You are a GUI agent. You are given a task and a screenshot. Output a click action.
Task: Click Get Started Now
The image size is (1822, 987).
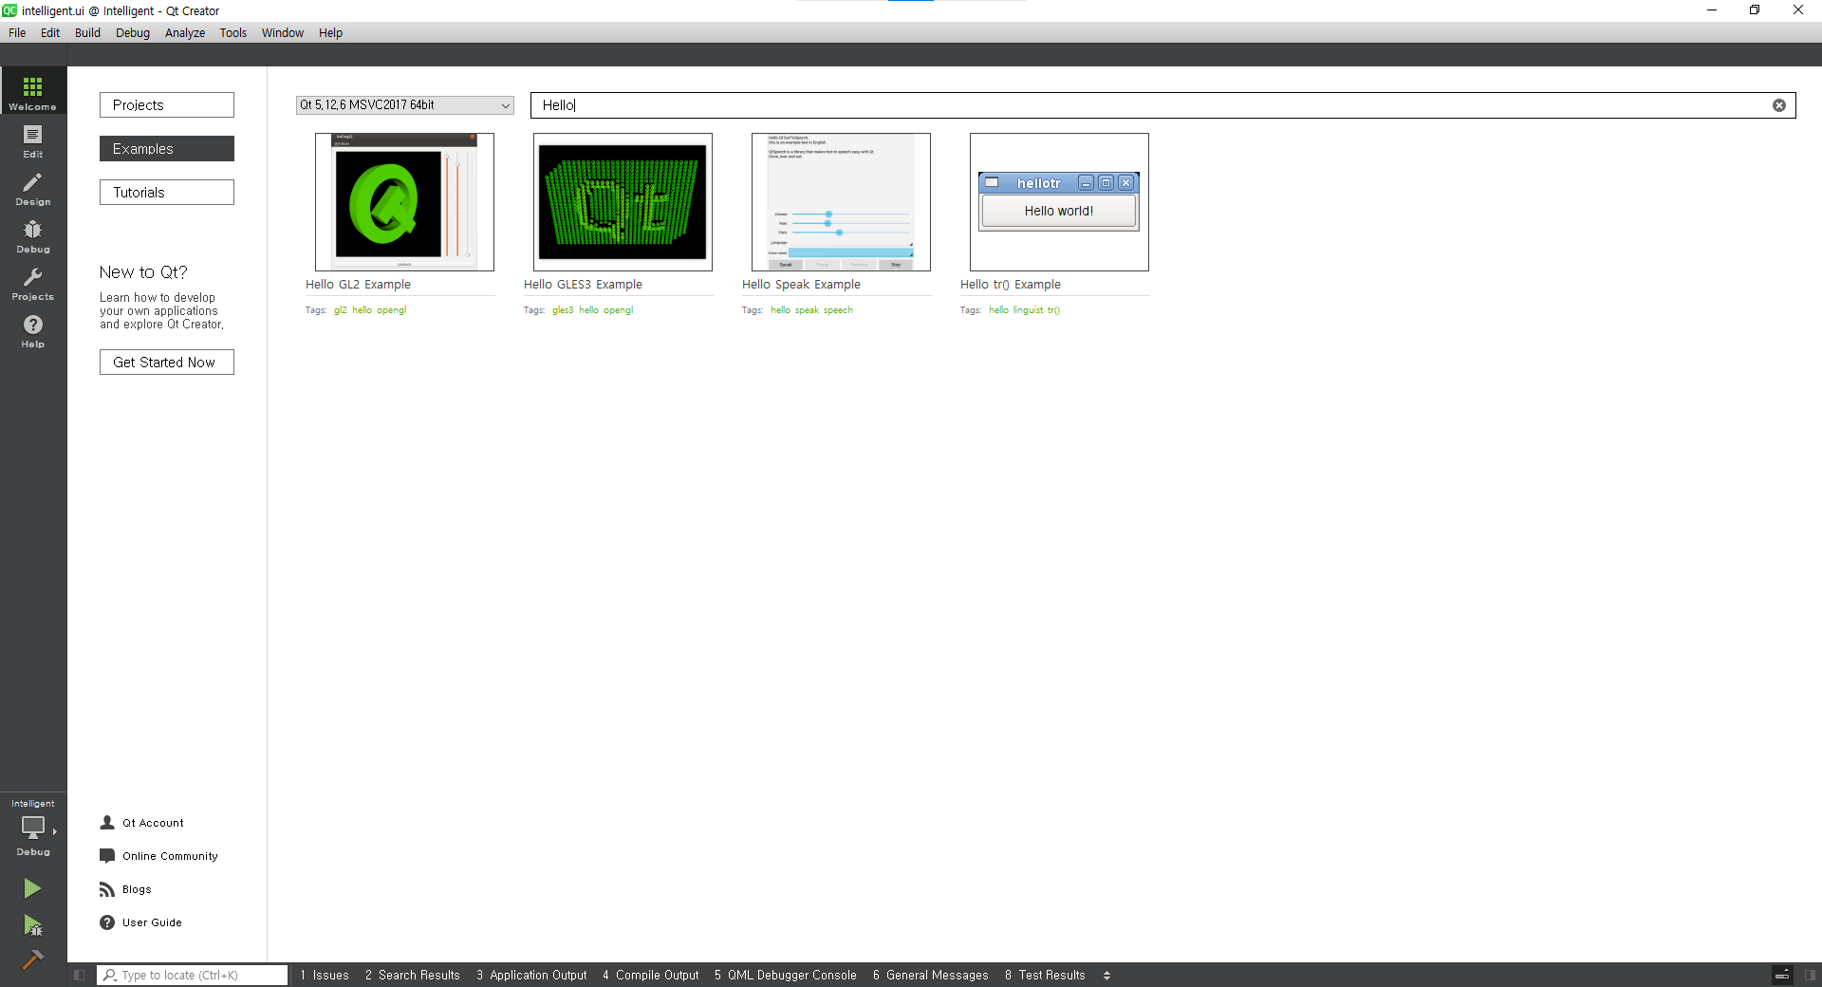pyautogui.click(x=167, y=363)
